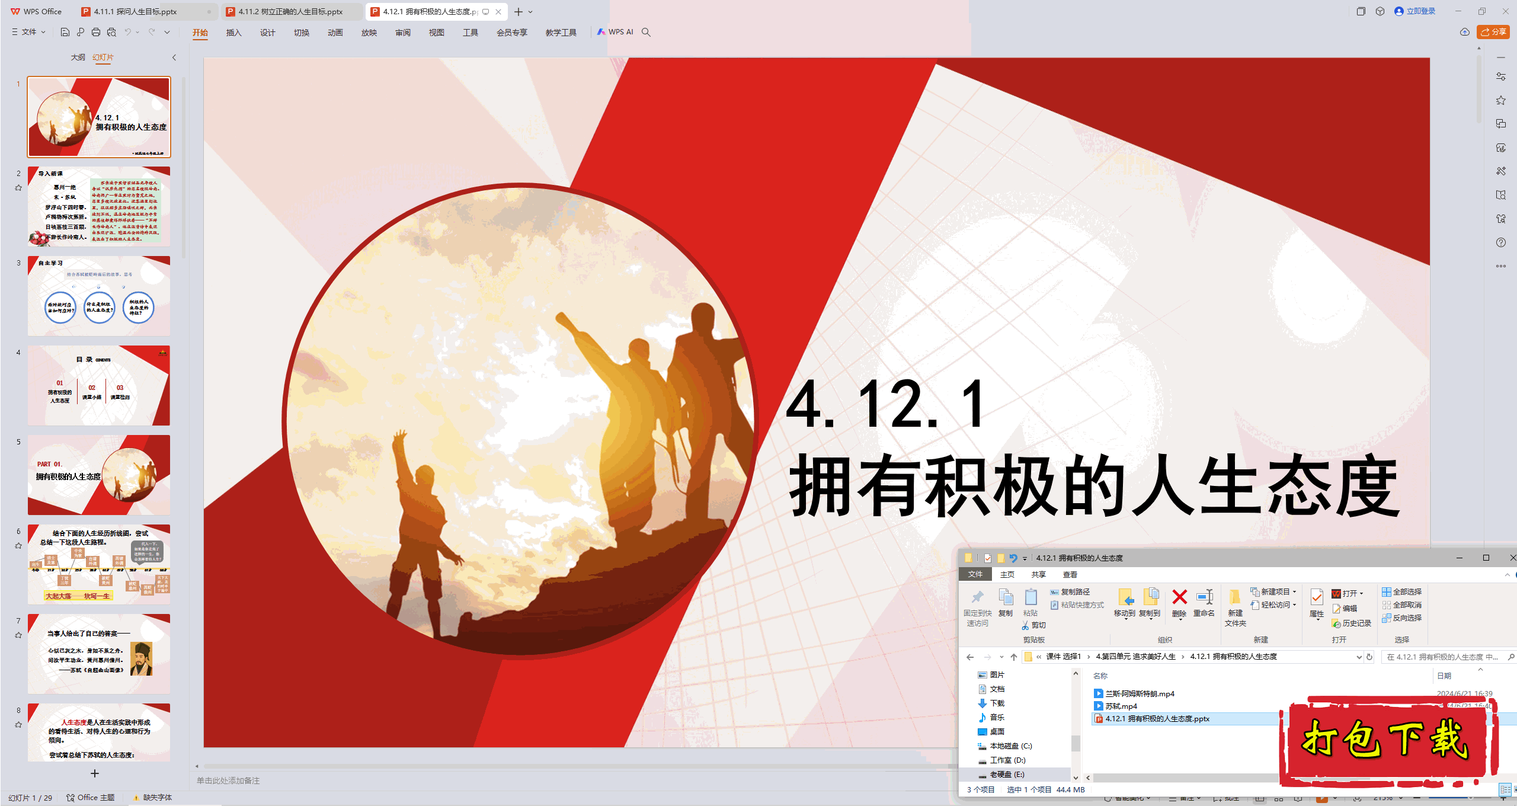1517x806 pixels.
Task: Click Copy Path in Explorer ribbon
Action: pos(1071,592)
